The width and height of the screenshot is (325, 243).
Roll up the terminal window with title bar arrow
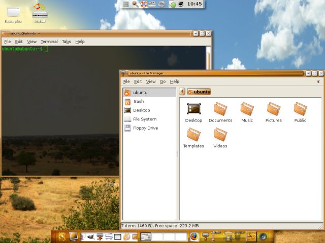(196, 33)
